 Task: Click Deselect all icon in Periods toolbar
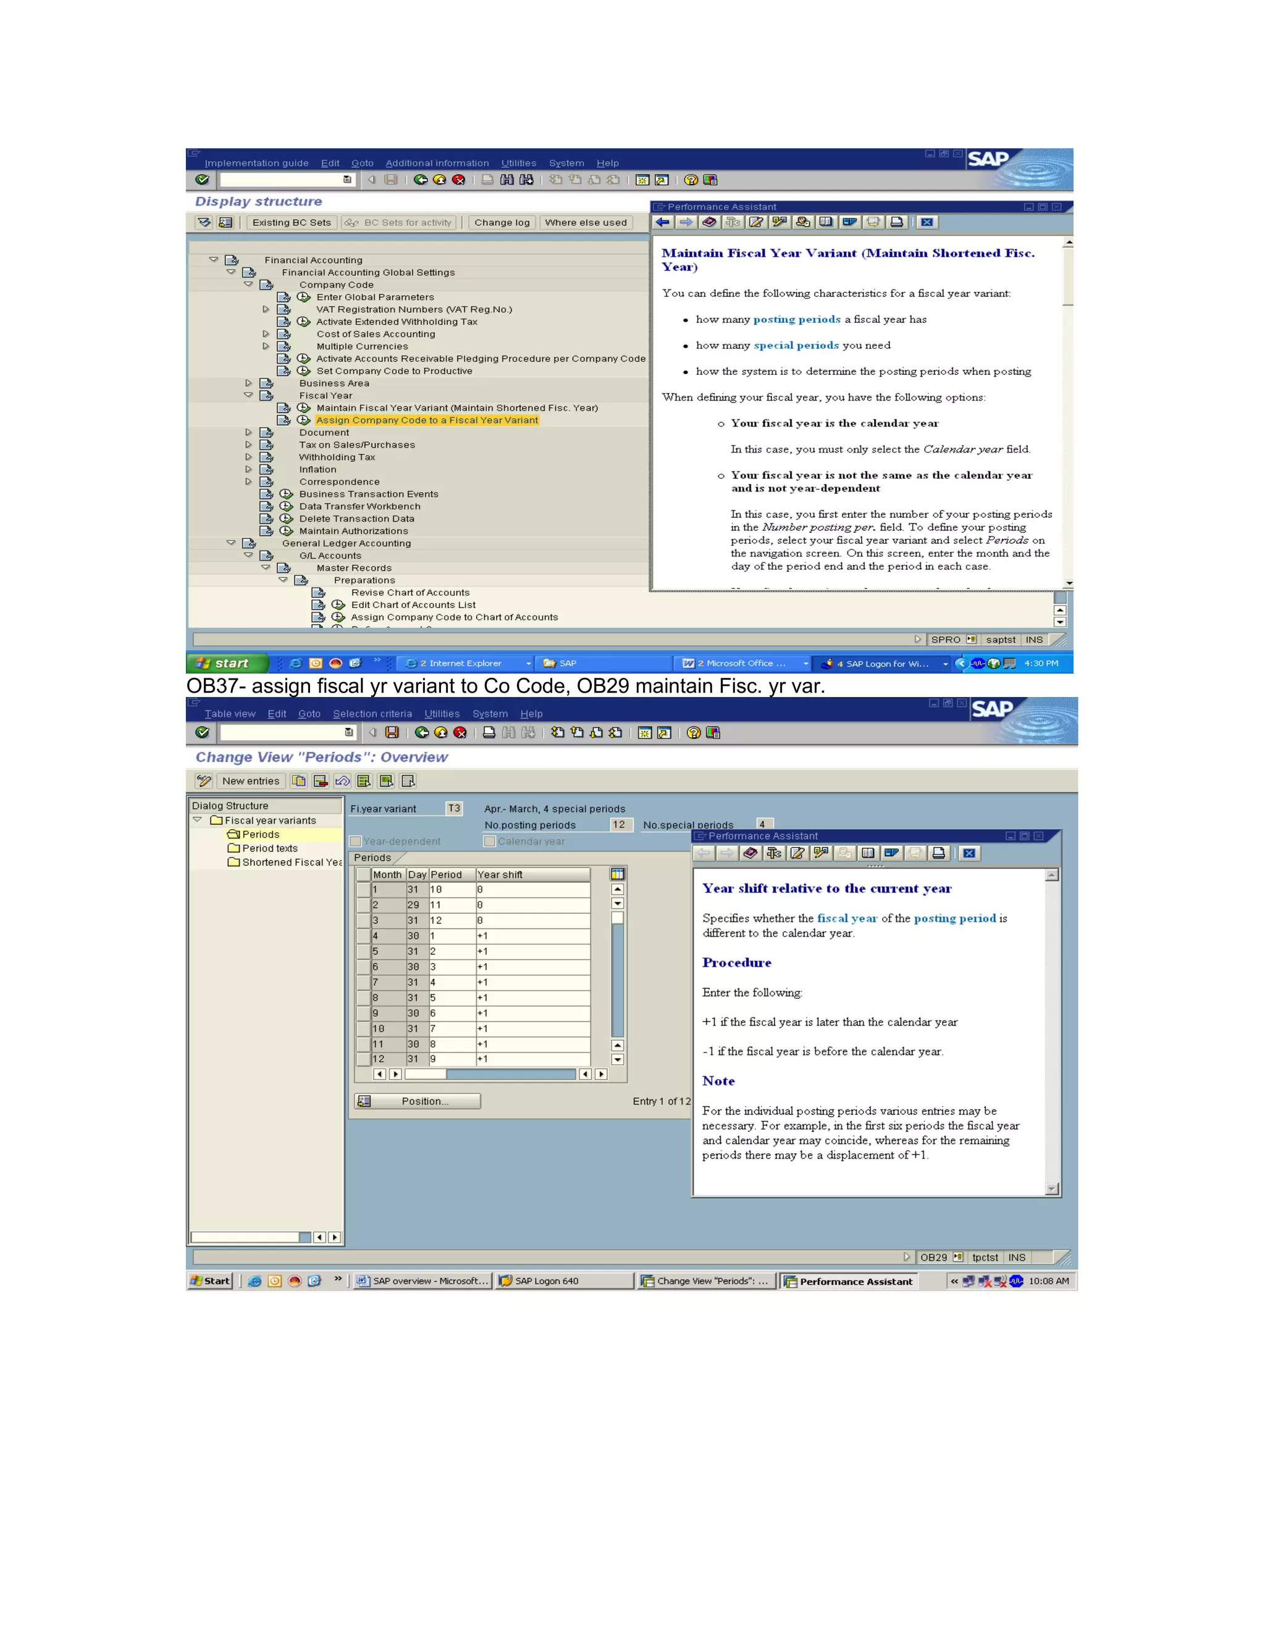click(408, 782)
